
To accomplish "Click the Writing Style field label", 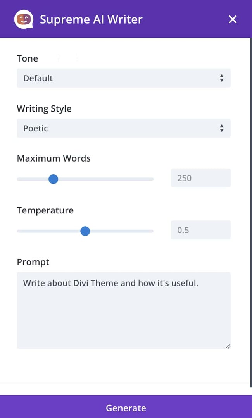I will click(44, 108).
